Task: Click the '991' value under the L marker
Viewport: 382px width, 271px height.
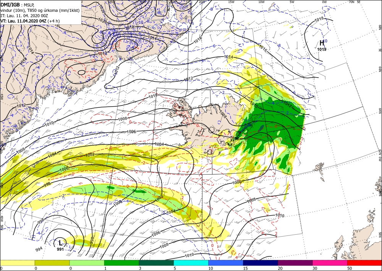Action: pyautogui.click(x=60, y=249)
